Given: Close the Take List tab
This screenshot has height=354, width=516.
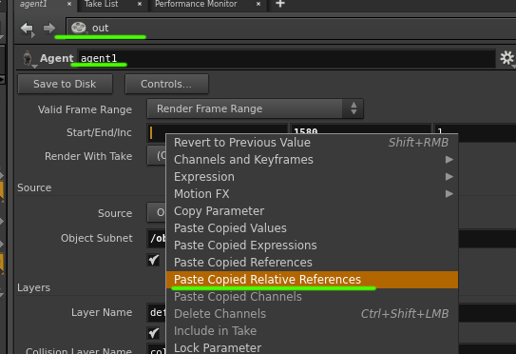Looking at the screenshot, I should (140, 4).
